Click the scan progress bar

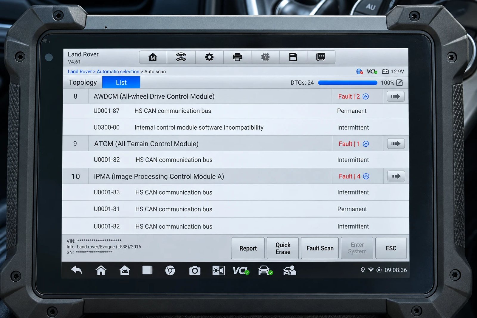(348, 83)
